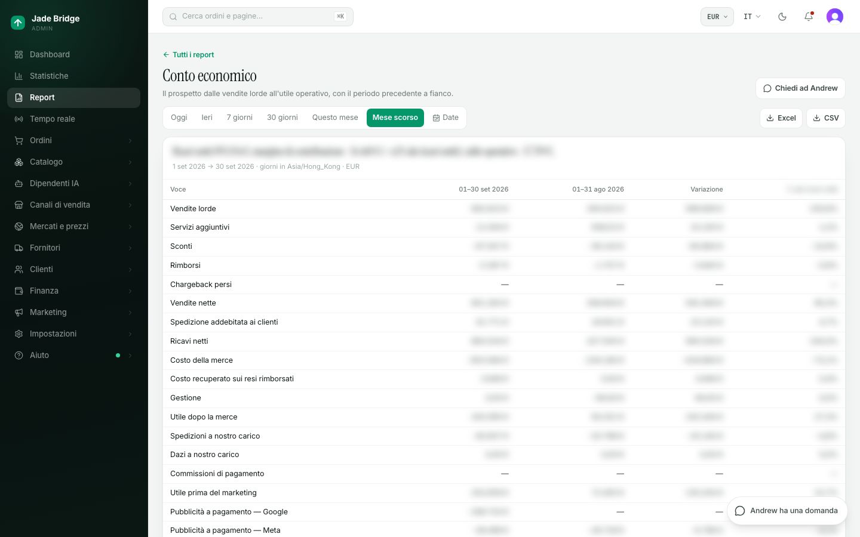Click the Costo della merce row label

pos(201,360)
